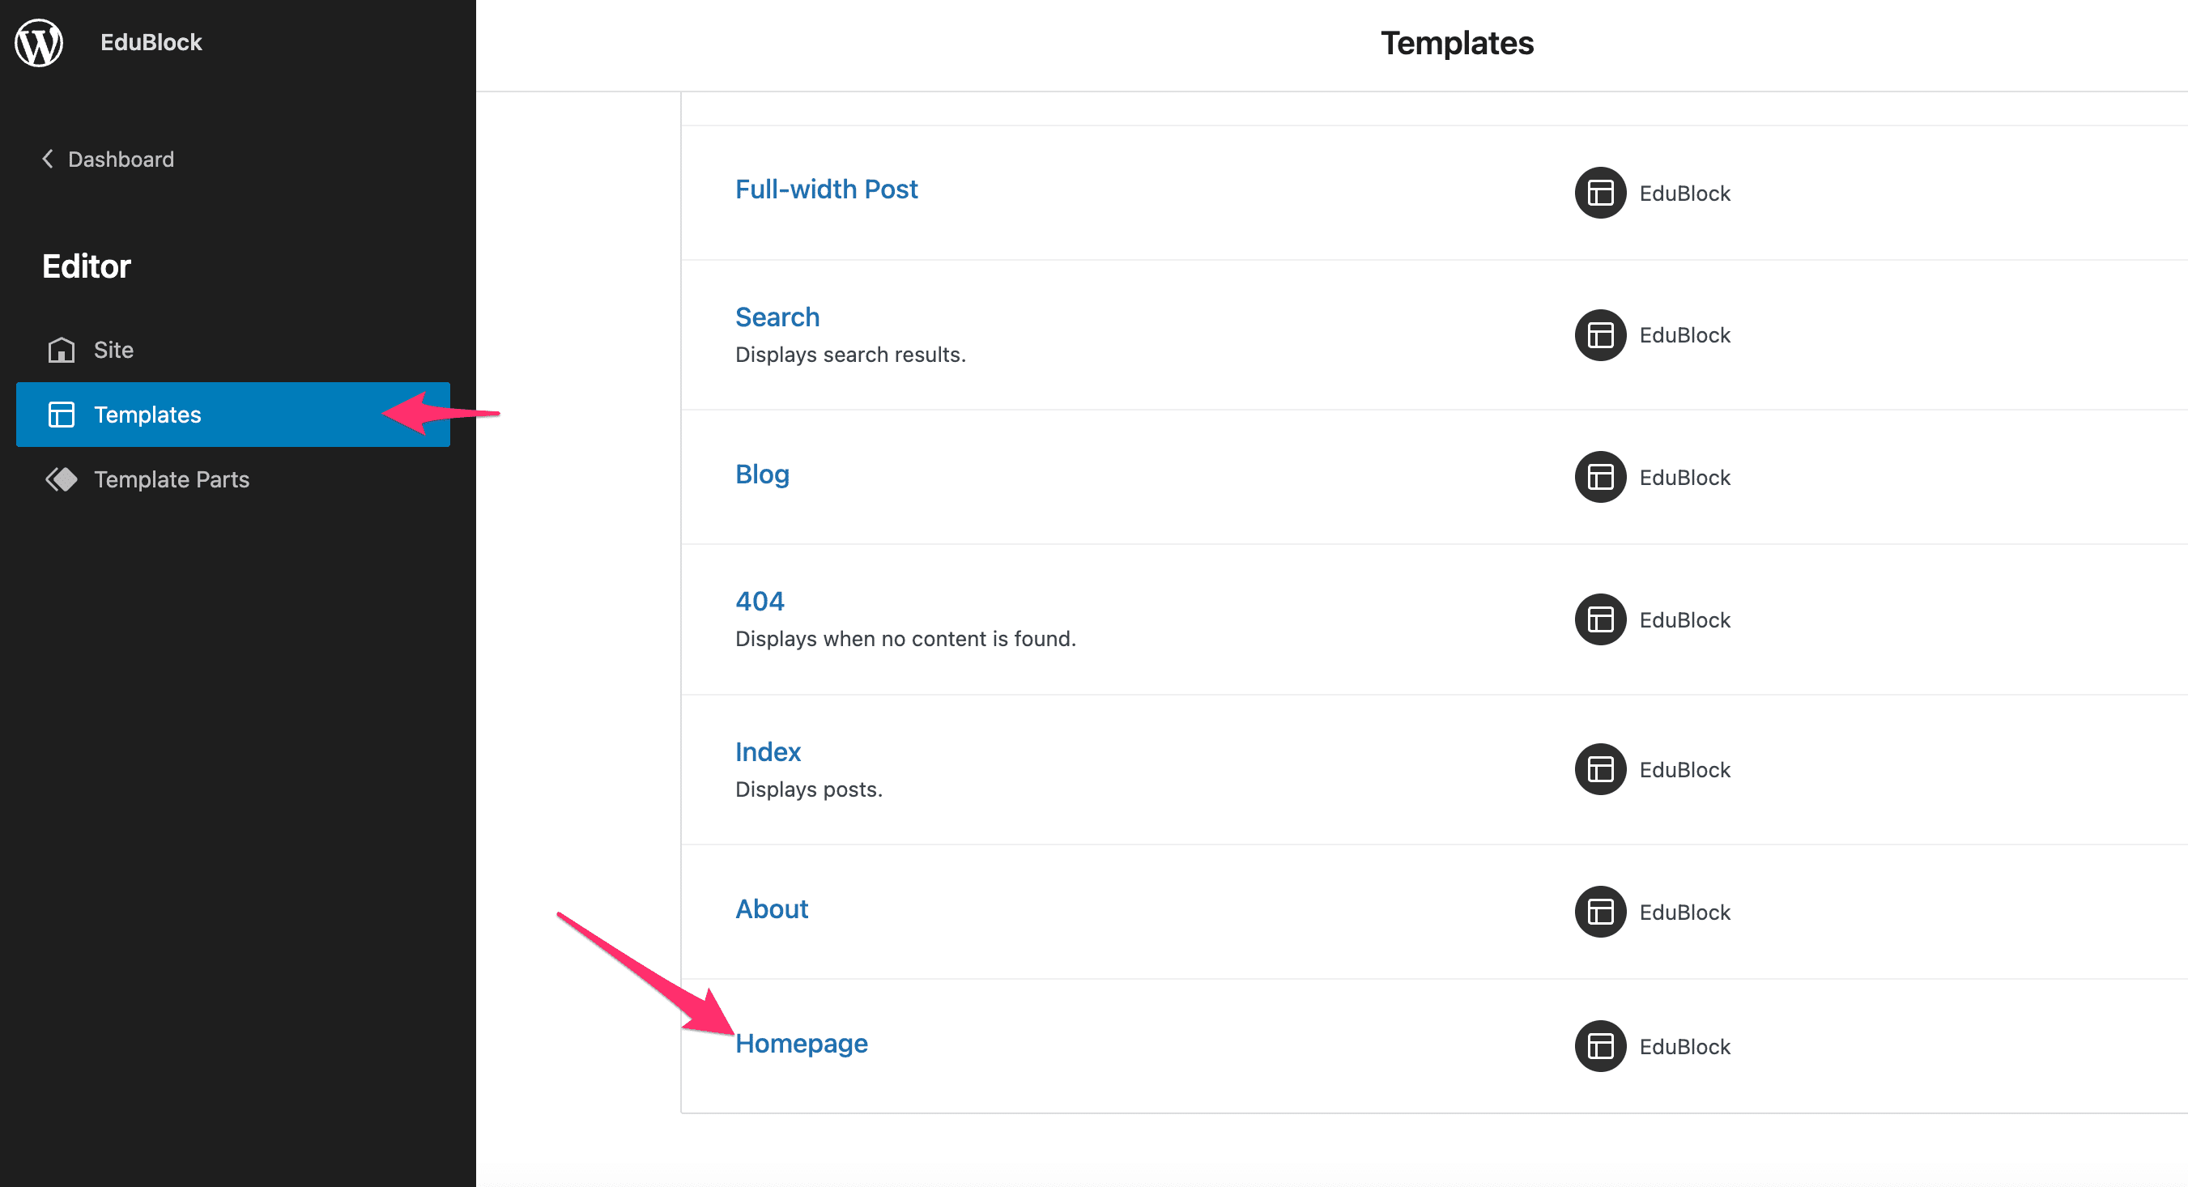
Task: Select the Templates menu item
Action: (147, 415)
